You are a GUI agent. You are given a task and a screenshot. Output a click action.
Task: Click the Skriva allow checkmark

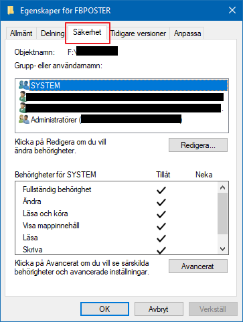click(x=161, y=250)
